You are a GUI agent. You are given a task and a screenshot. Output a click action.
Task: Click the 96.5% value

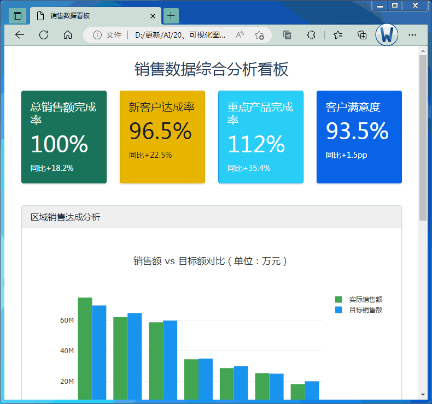tap(160, 131)
